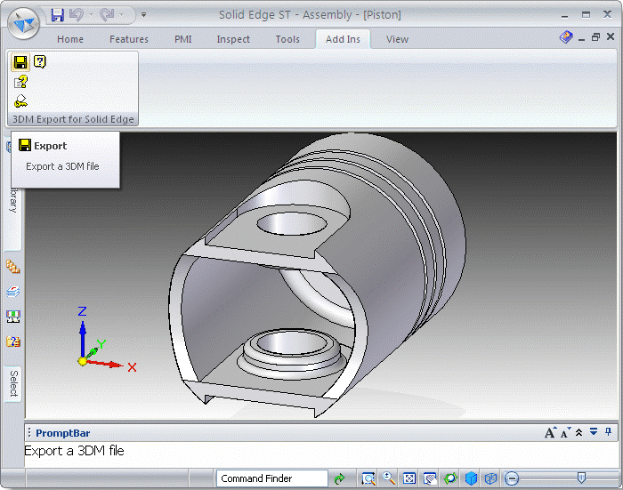Restore down the Piston document window

tap(595, 37)
